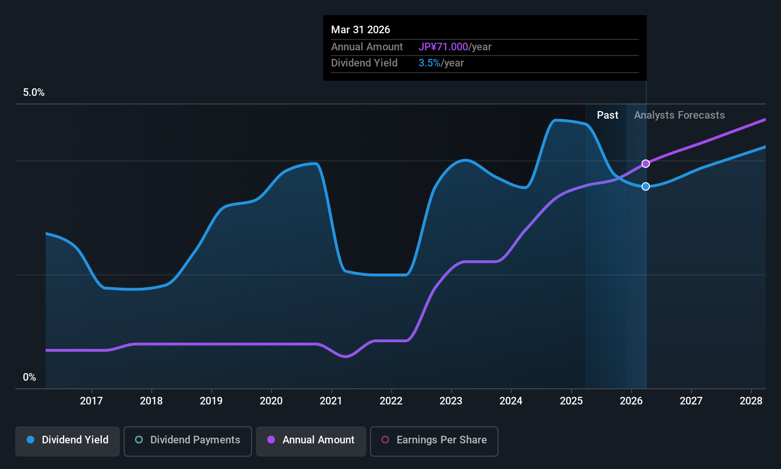Open the Mar 31 2026 tooltip header

(x=361, y=29)
